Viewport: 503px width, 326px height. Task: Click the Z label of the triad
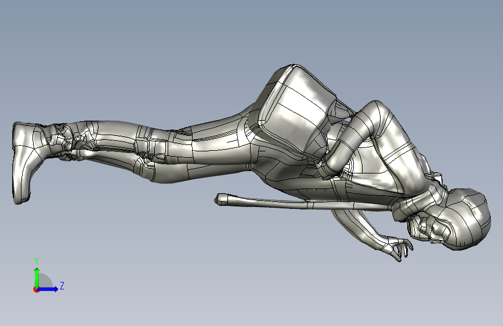click(62, 285)
